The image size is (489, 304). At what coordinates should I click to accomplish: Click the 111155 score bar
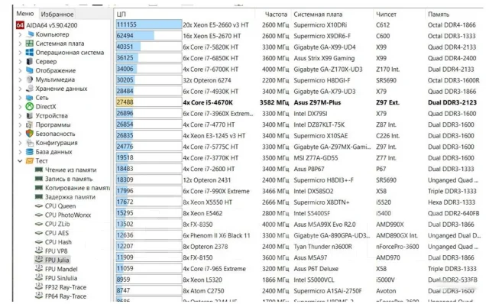tap(149, 24)
